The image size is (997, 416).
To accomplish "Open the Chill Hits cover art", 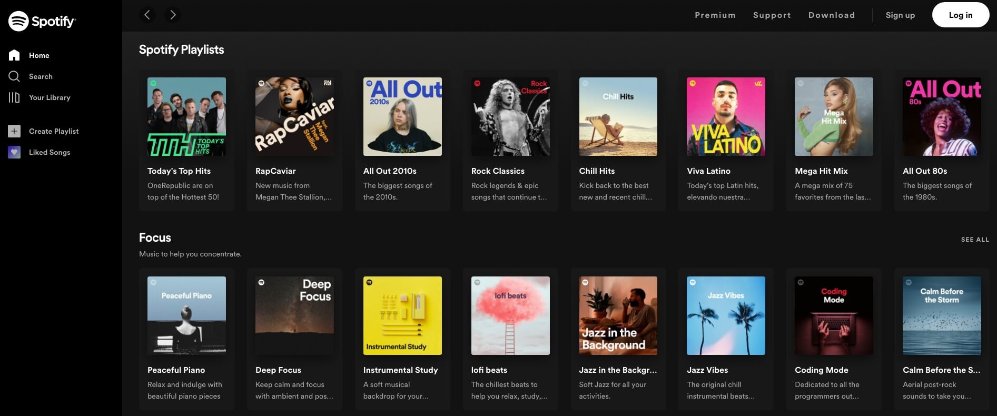I will 618,116.
